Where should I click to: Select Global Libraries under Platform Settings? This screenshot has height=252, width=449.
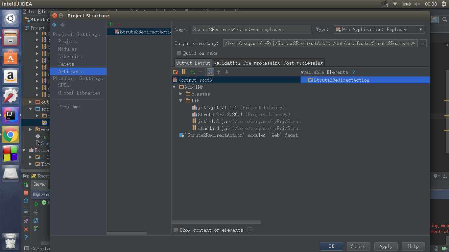coord(79,93)
